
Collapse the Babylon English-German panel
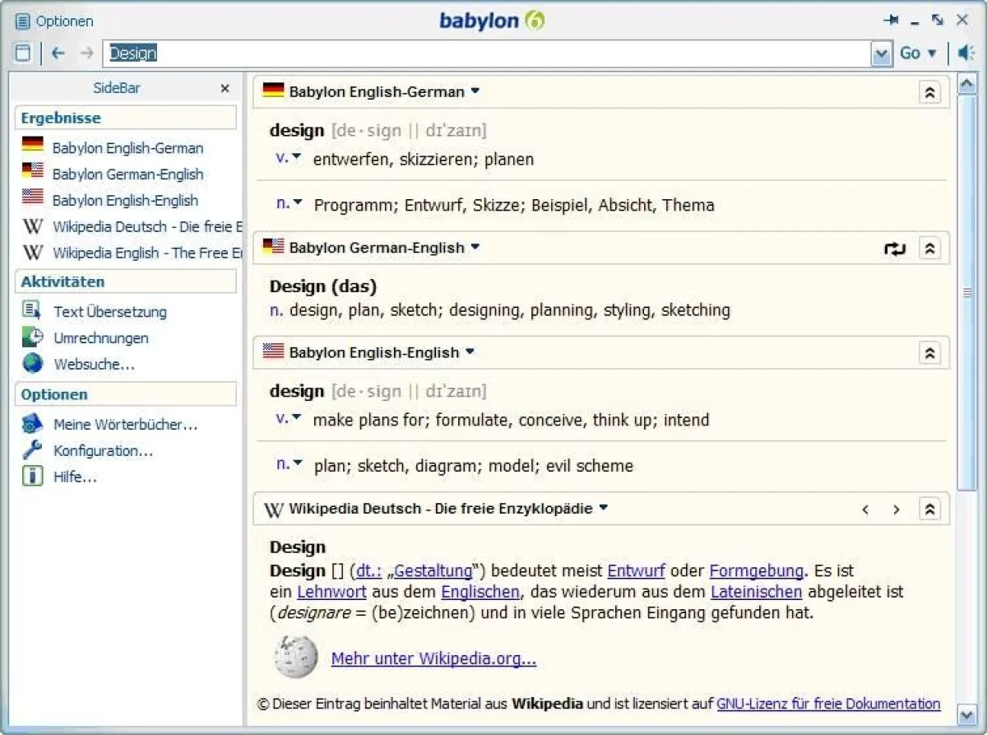930,92
